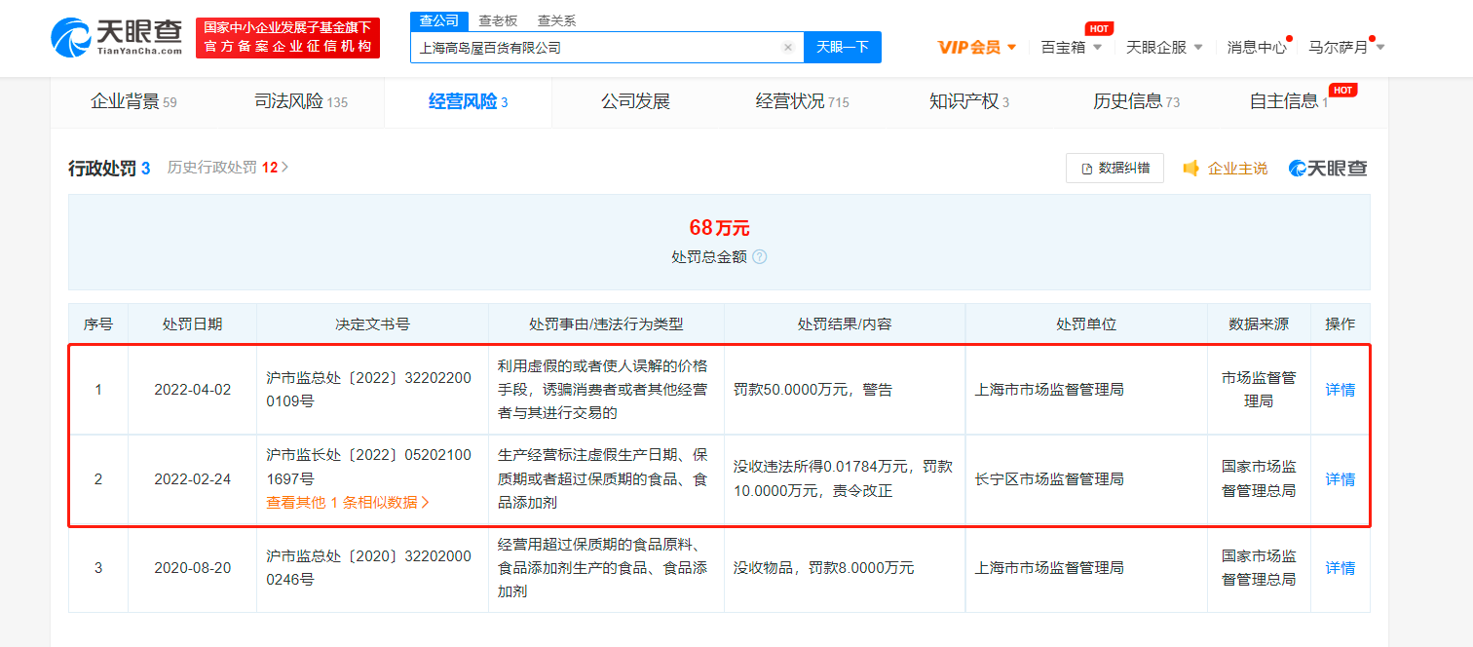The image size is (1473, 647).
Task: Click the 行政处罚 3 section heading
Action: 109,169
